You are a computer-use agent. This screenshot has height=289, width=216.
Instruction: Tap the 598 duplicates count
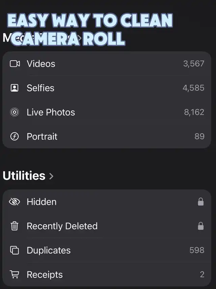click(197, 250)
